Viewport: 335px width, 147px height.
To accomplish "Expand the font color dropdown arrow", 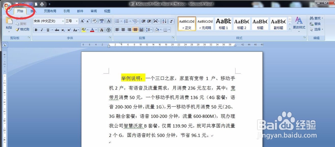I will click(x=96, y=30).
